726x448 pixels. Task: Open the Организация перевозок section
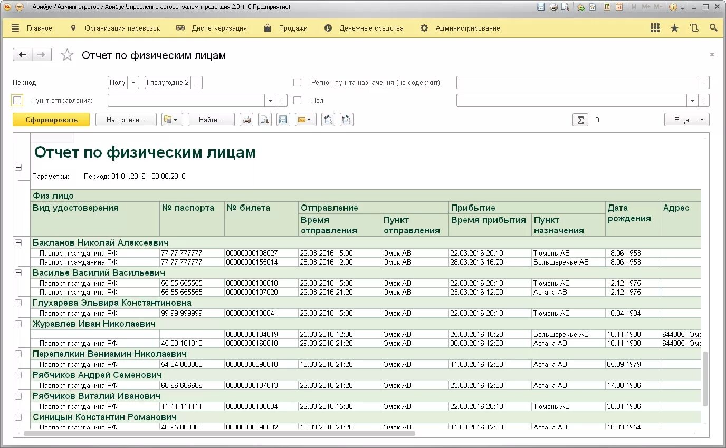point(122,28)
